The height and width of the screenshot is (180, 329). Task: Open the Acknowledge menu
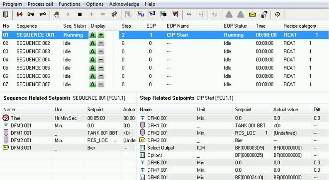pos(124,4)
